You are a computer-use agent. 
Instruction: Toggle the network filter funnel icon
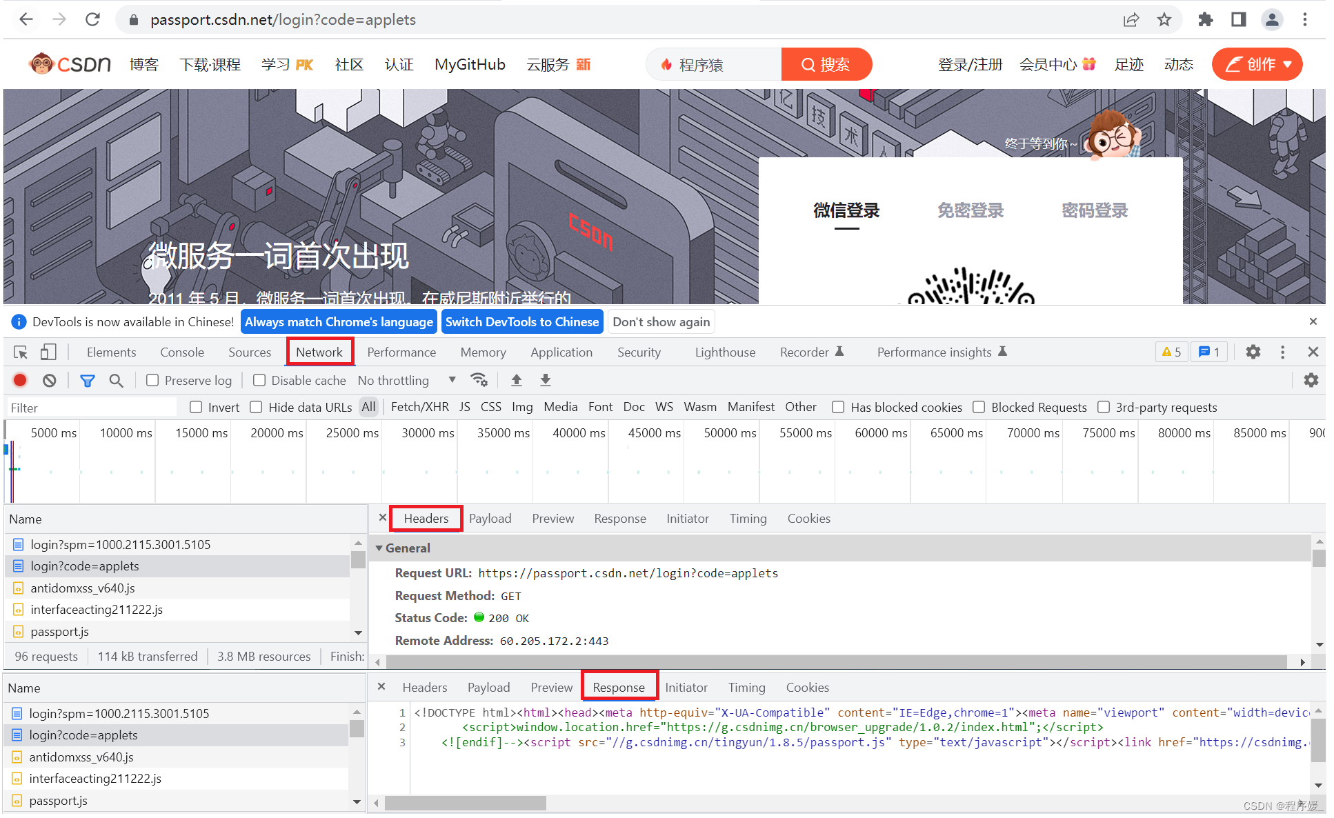click(x=88, y=380)
